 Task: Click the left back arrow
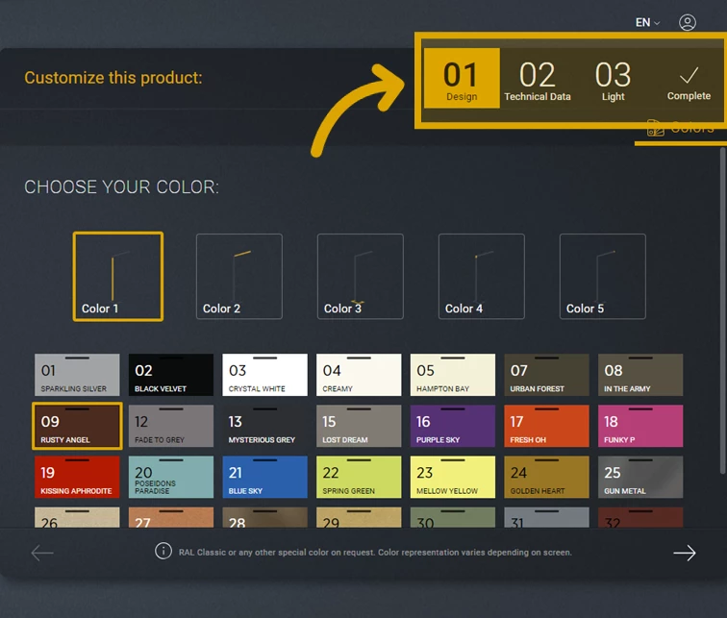click(x=42, y=553)
